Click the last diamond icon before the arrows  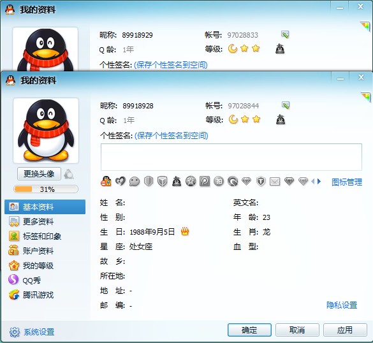click(303, 182)
